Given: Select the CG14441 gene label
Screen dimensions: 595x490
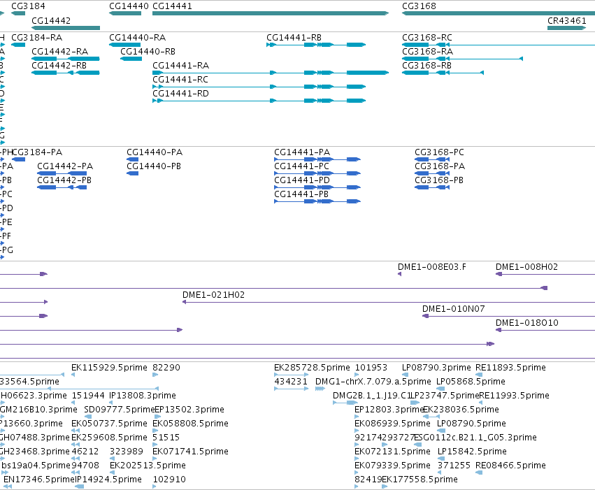Looking at the screenshot, I should click(x=172, y=6).
